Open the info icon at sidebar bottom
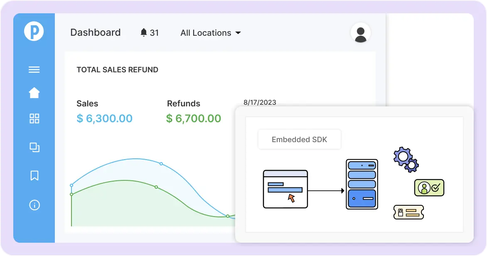The height and width of the screenshot is (256, 487). tap(34, 205)
